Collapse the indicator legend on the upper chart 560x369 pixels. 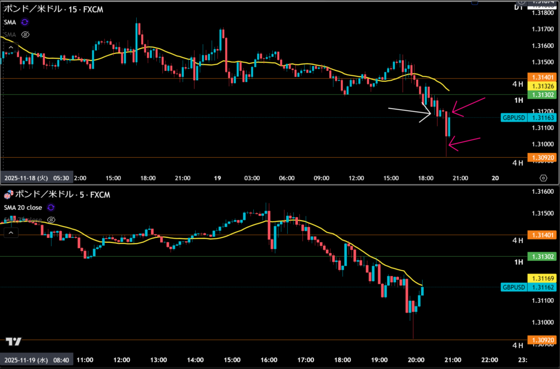tap(10, 47)
